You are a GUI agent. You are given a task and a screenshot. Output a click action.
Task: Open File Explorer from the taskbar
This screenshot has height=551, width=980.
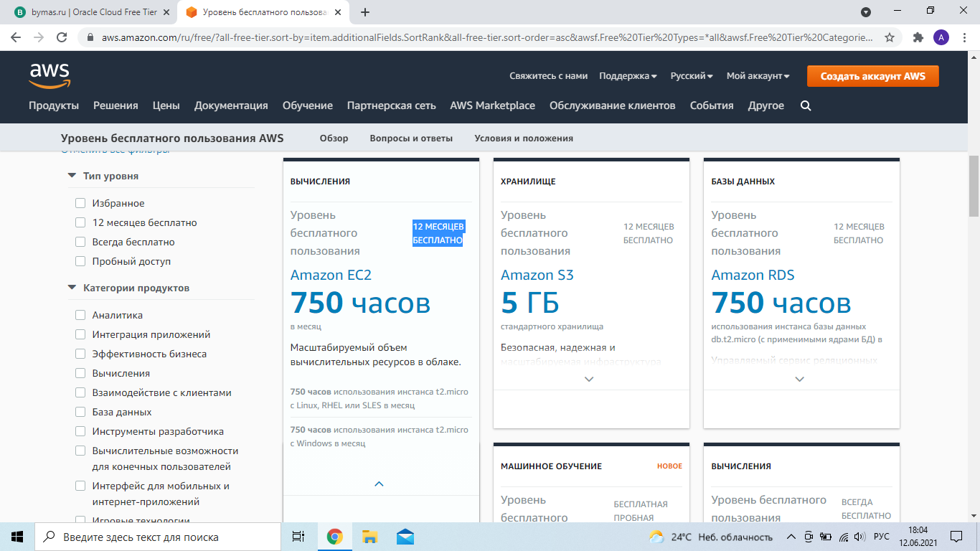click(x=369, y=537)
